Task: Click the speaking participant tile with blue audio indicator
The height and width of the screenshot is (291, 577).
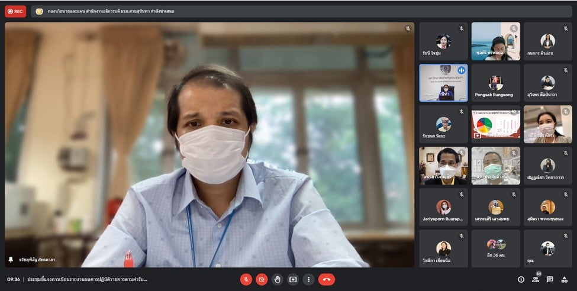Action: coord(443,83)
